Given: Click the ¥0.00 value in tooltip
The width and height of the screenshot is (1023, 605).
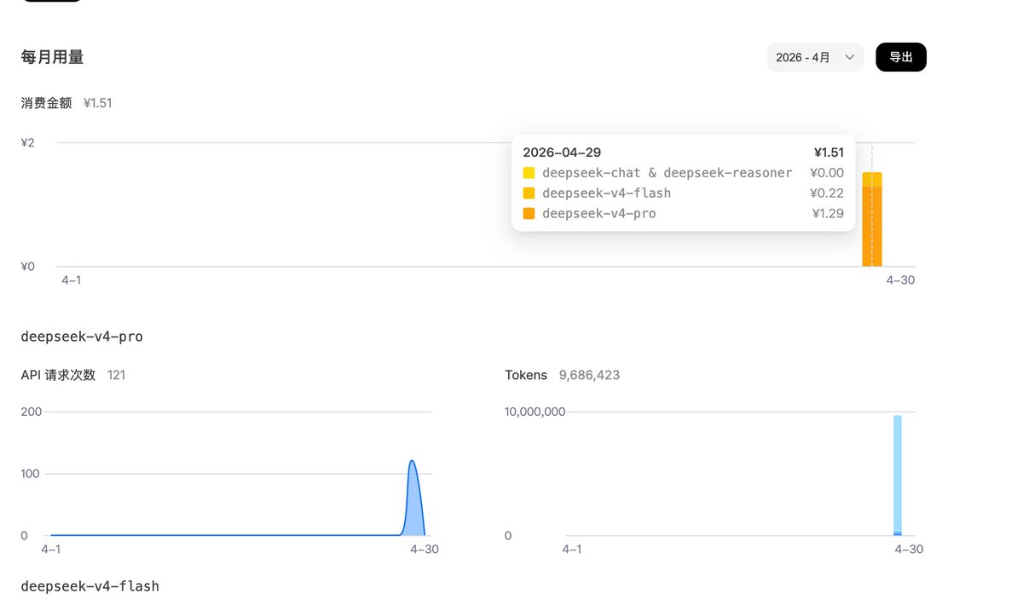Looking at the screenshot, I should [827, 173].
